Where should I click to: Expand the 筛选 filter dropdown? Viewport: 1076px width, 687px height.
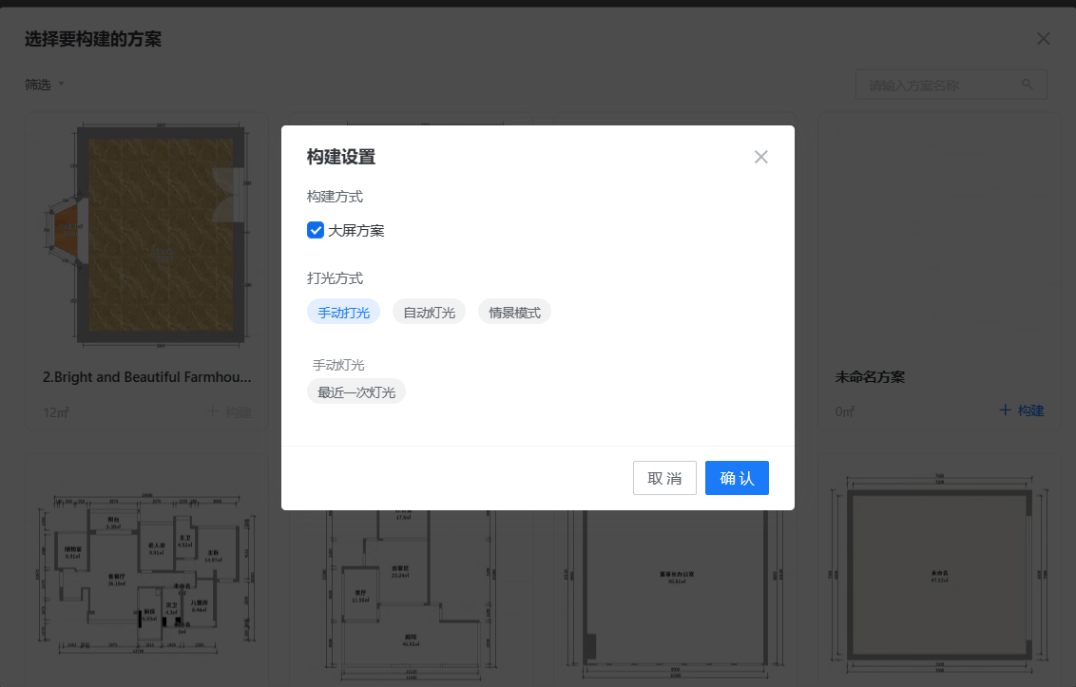coord(45,85)
